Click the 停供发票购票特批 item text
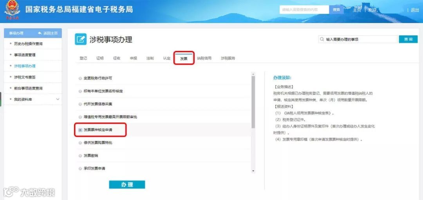 pyautogui.click(x=98, y=143)
